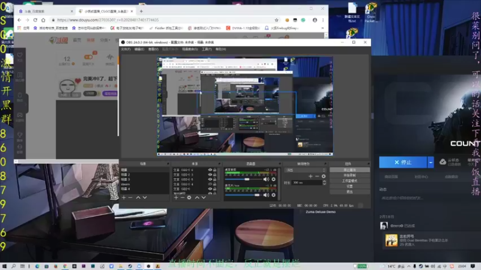The height and width of the screenshot is (270, 481).
Task: Click Chrome back arrow button
Action: [x=19, y=20]
